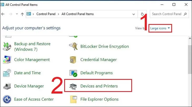Select the All Control Panel Items breadcrumb
Image resolution: width=192 pixels, height=107 pixels.
tap(78, 14)
